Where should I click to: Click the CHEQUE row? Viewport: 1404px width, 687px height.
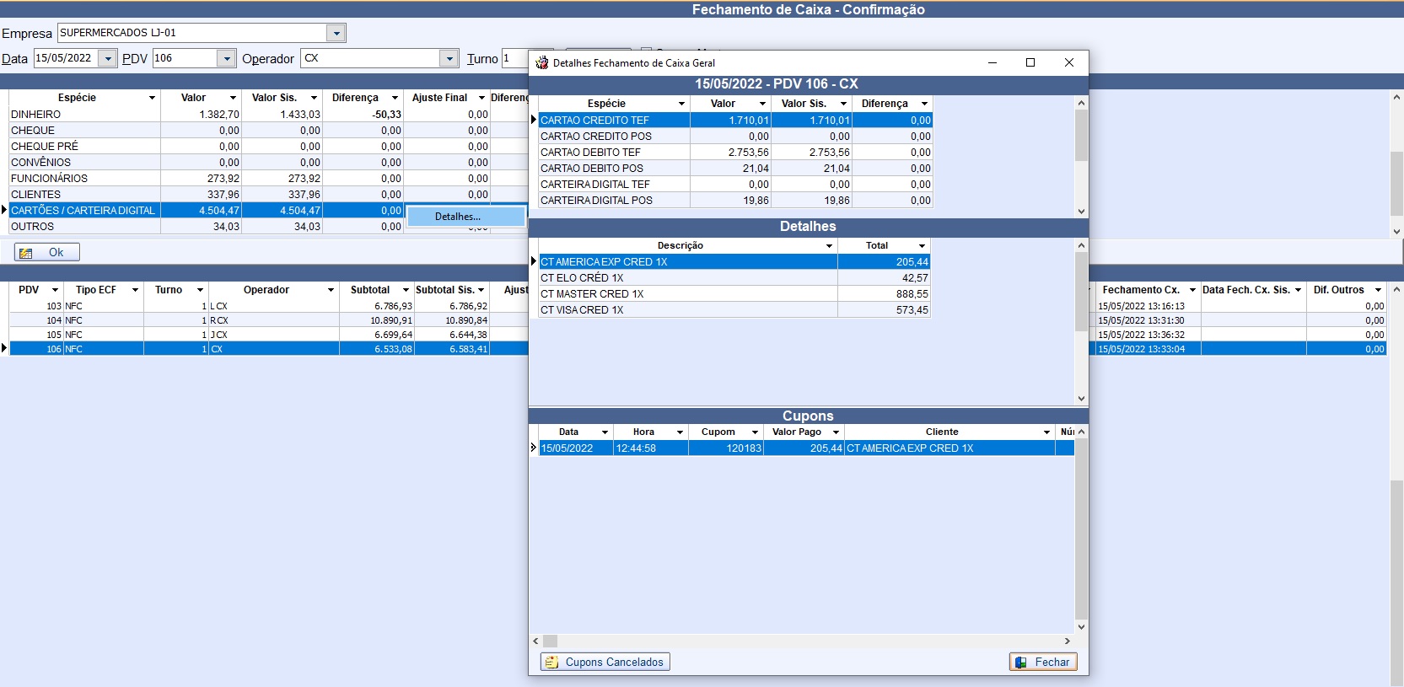click(268, 131)
